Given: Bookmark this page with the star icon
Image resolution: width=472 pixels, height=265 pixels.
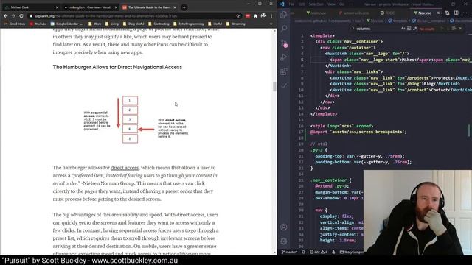Looking at the screenshot, I should [237, 16].
